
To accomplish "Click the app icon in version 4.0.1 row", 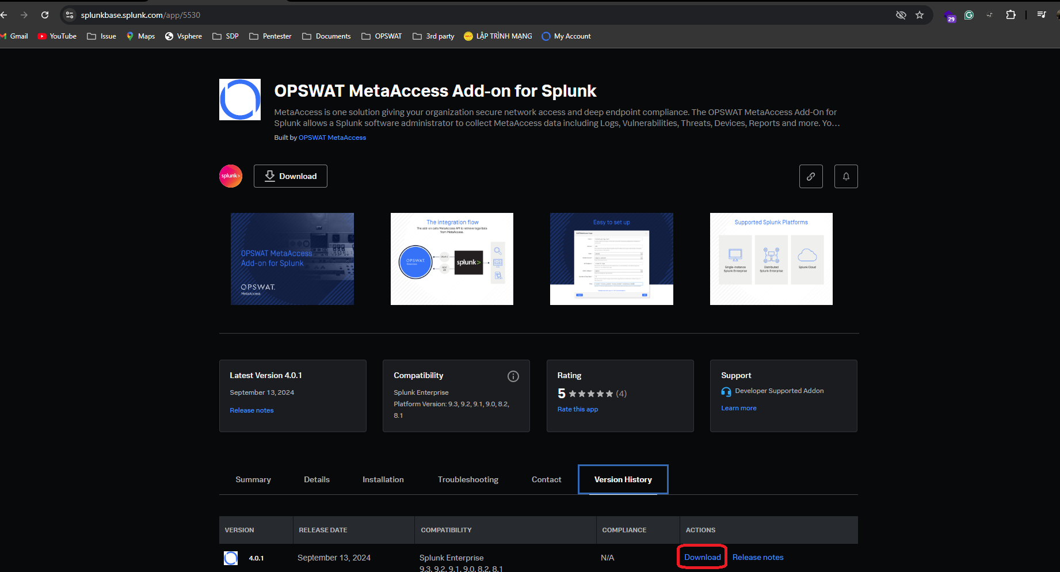I will coord(231,558).
